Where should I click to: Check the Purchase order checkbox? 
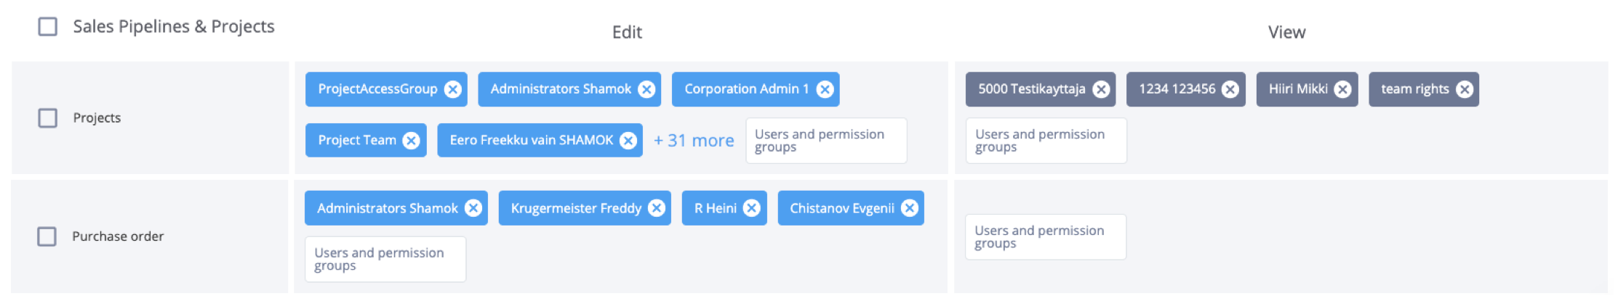[47, 236]
